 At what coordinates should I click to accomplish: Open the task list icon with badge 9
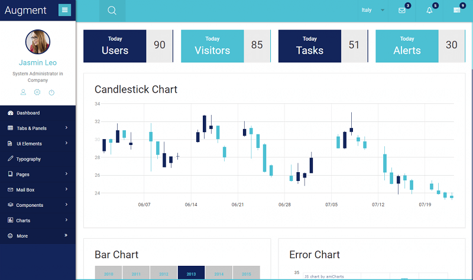coord(456,10)
